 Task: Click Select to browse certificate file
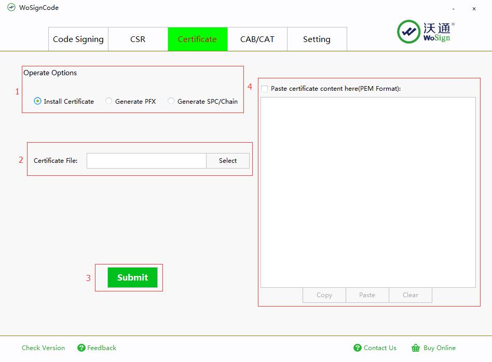pos(228,161)
